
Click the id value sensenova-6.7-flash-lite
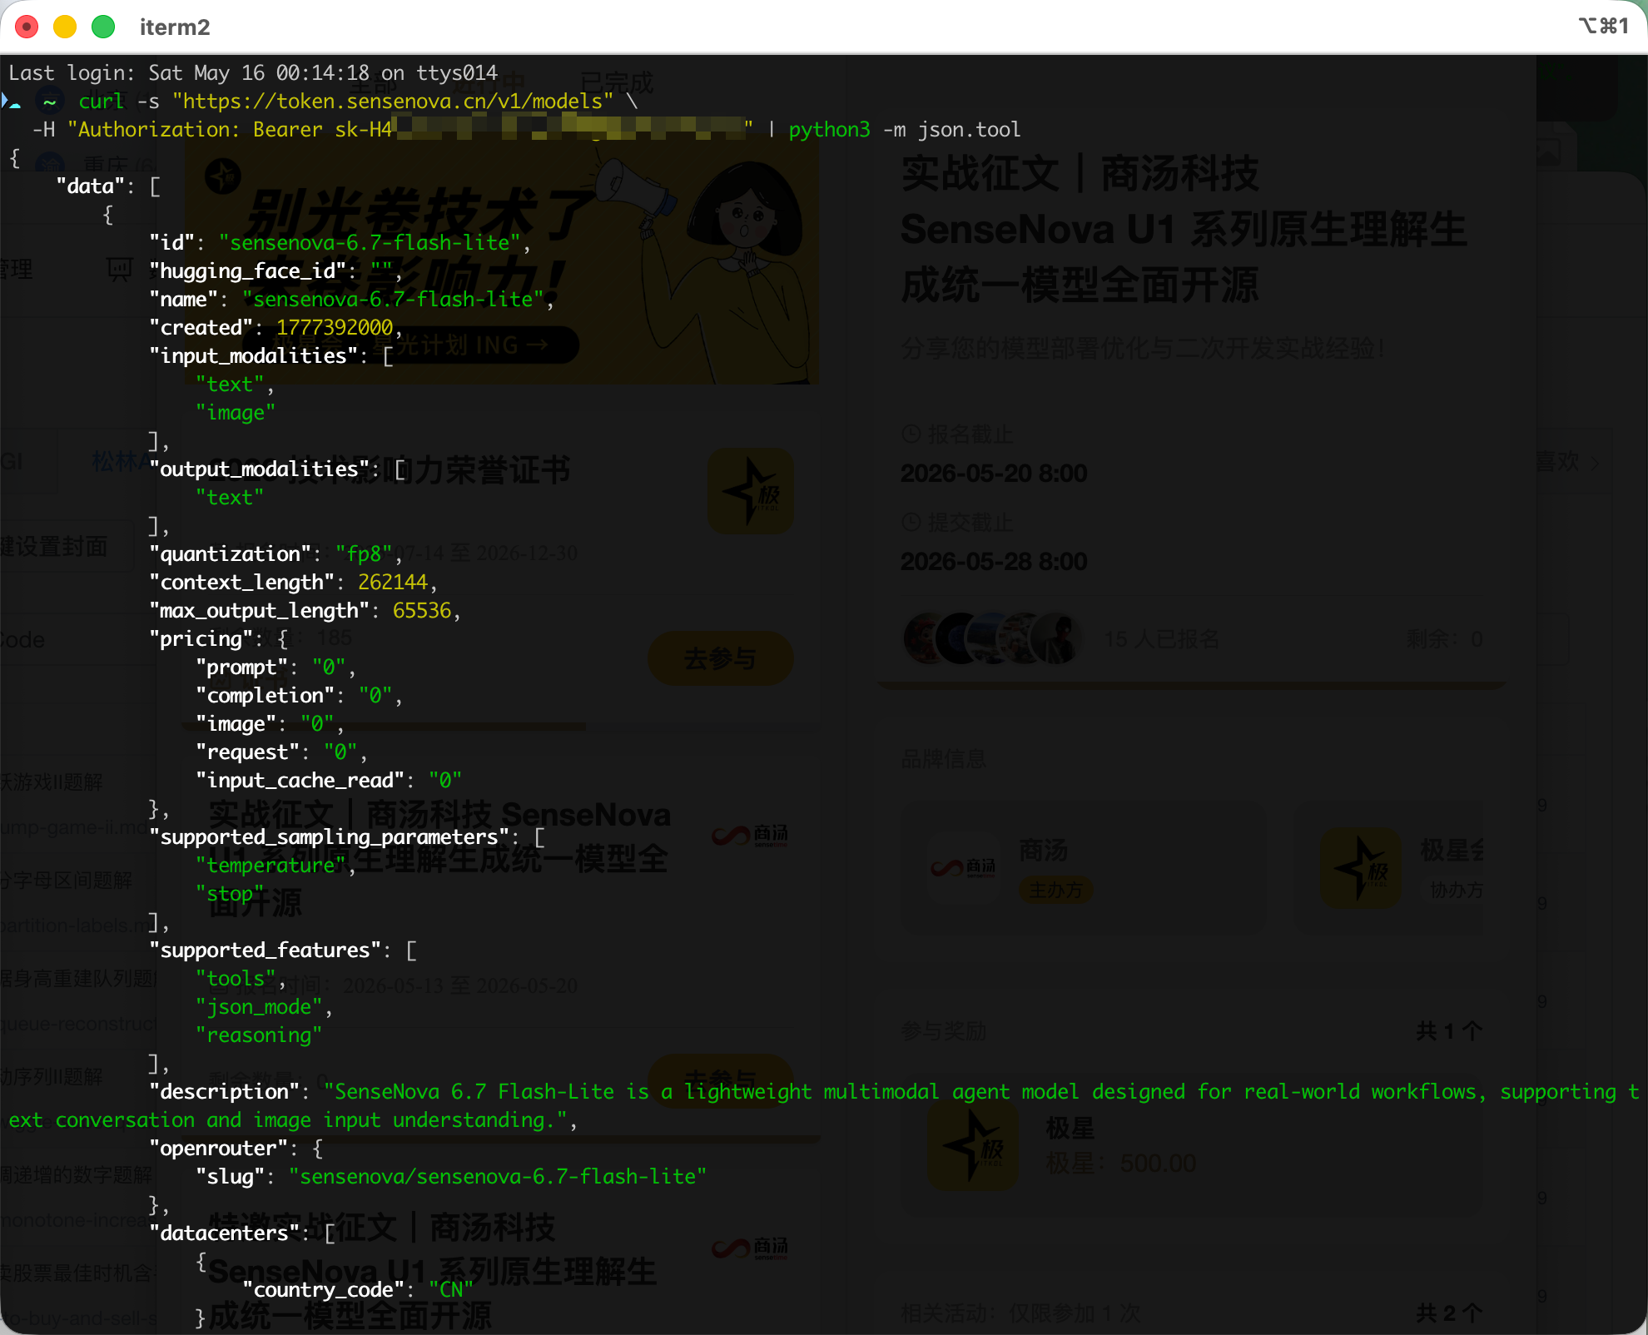click(x=370, y=243)
